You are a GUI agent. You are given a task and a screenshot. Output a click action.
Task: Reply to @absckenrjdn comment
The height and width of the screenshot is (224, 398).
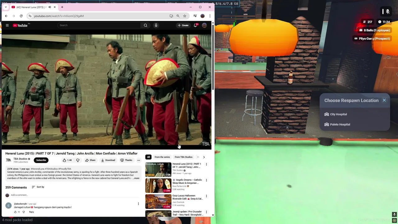click(x=31, y=212)
